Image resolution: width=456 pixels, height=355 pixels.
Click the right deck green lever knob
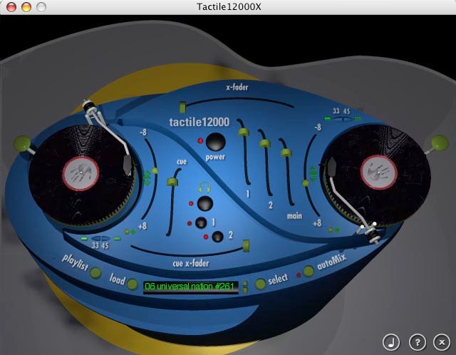click(439, 143)
